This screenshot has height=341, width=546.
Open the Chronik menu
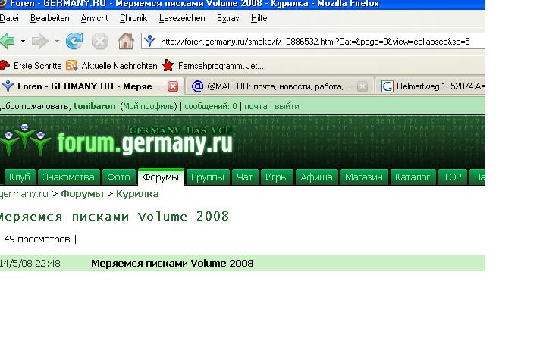pos(133,18)
